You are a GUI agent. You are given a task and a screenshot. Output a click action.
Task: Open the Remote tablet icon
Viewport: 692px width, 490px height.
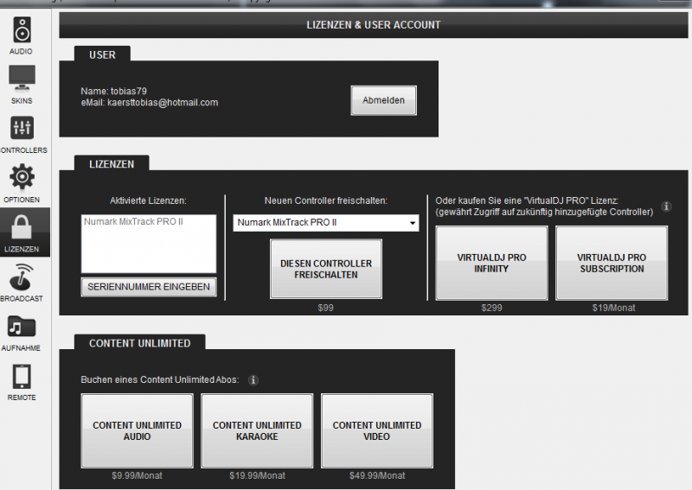point(22,376)
